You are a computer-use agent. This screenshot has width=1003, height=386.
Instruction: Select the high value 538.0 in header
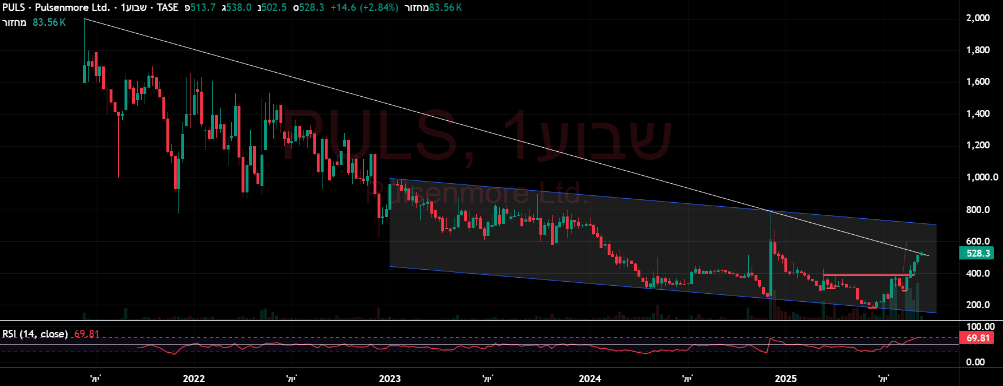click(x=239, y=7)
